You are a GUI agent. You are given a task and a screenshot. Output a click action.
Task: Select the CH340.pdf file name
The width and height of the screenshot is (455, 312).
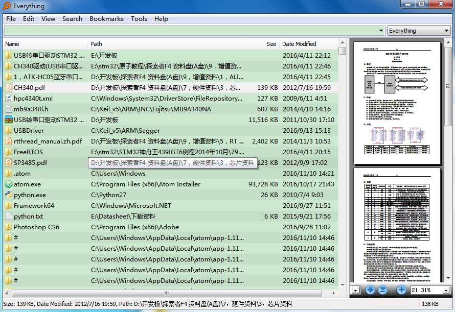tap(29, 87)
